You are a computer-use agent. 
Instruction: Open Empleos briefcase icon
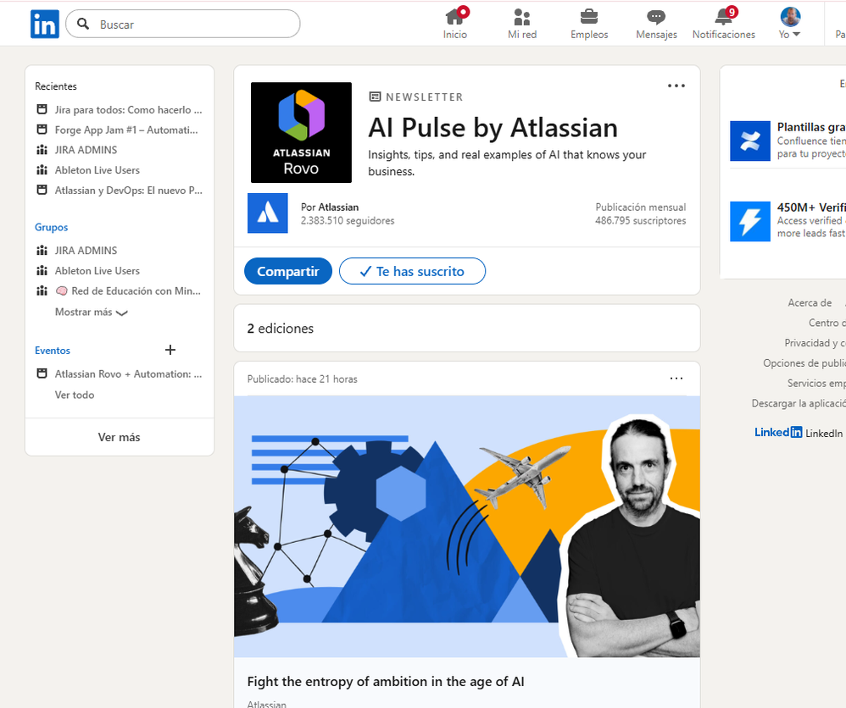588,17
